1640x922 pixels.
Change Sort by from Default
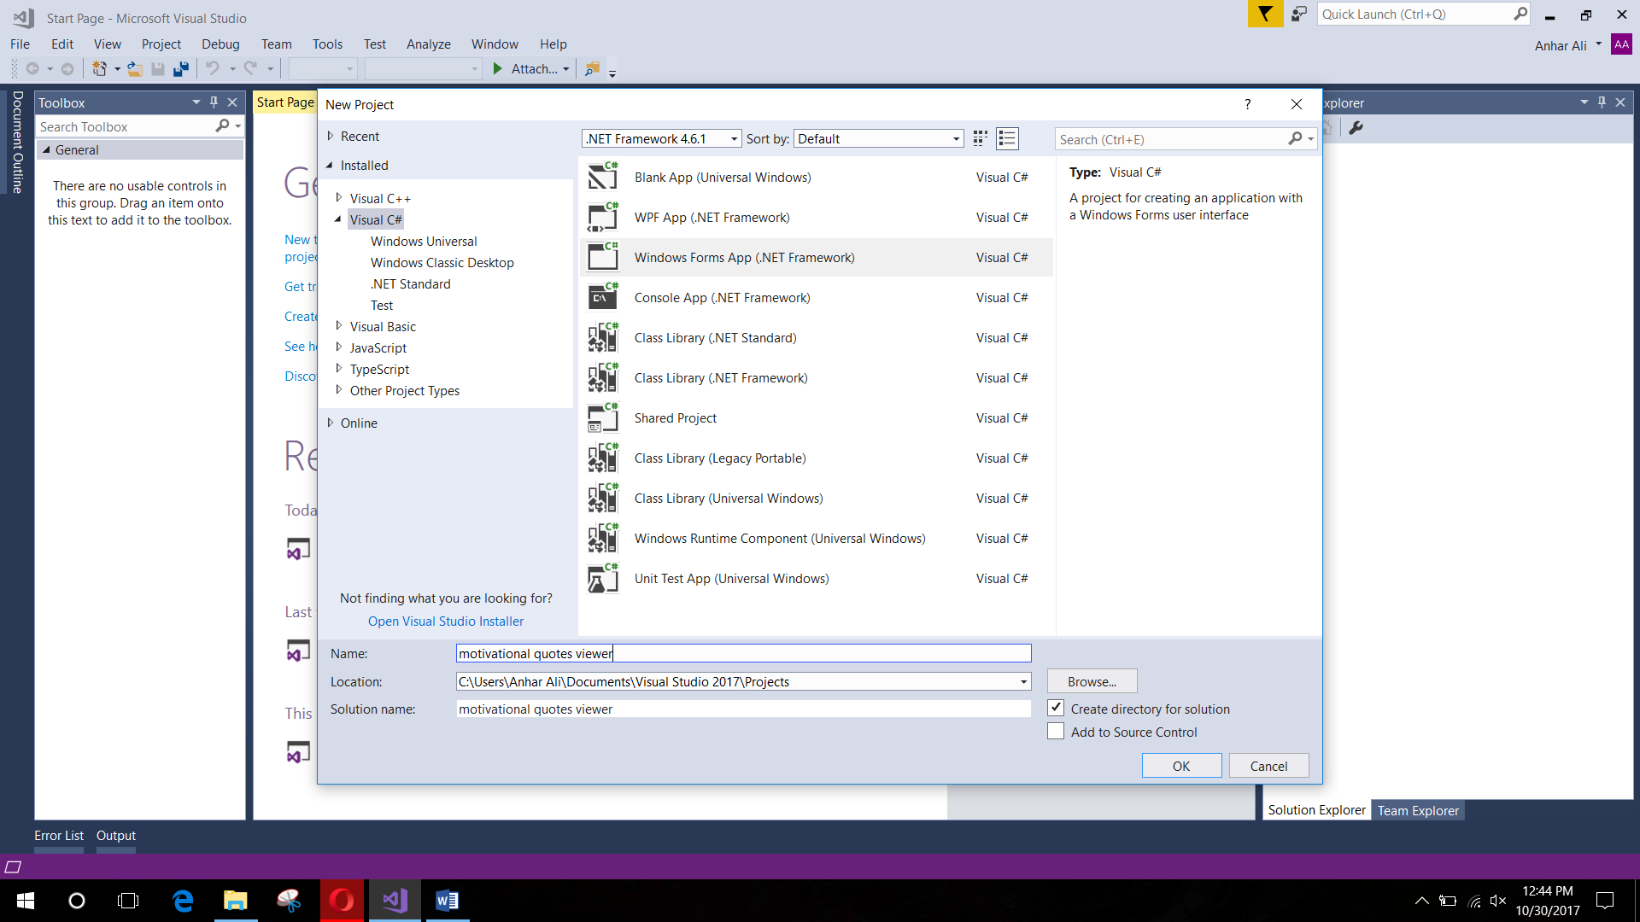[x=954, y=137]
